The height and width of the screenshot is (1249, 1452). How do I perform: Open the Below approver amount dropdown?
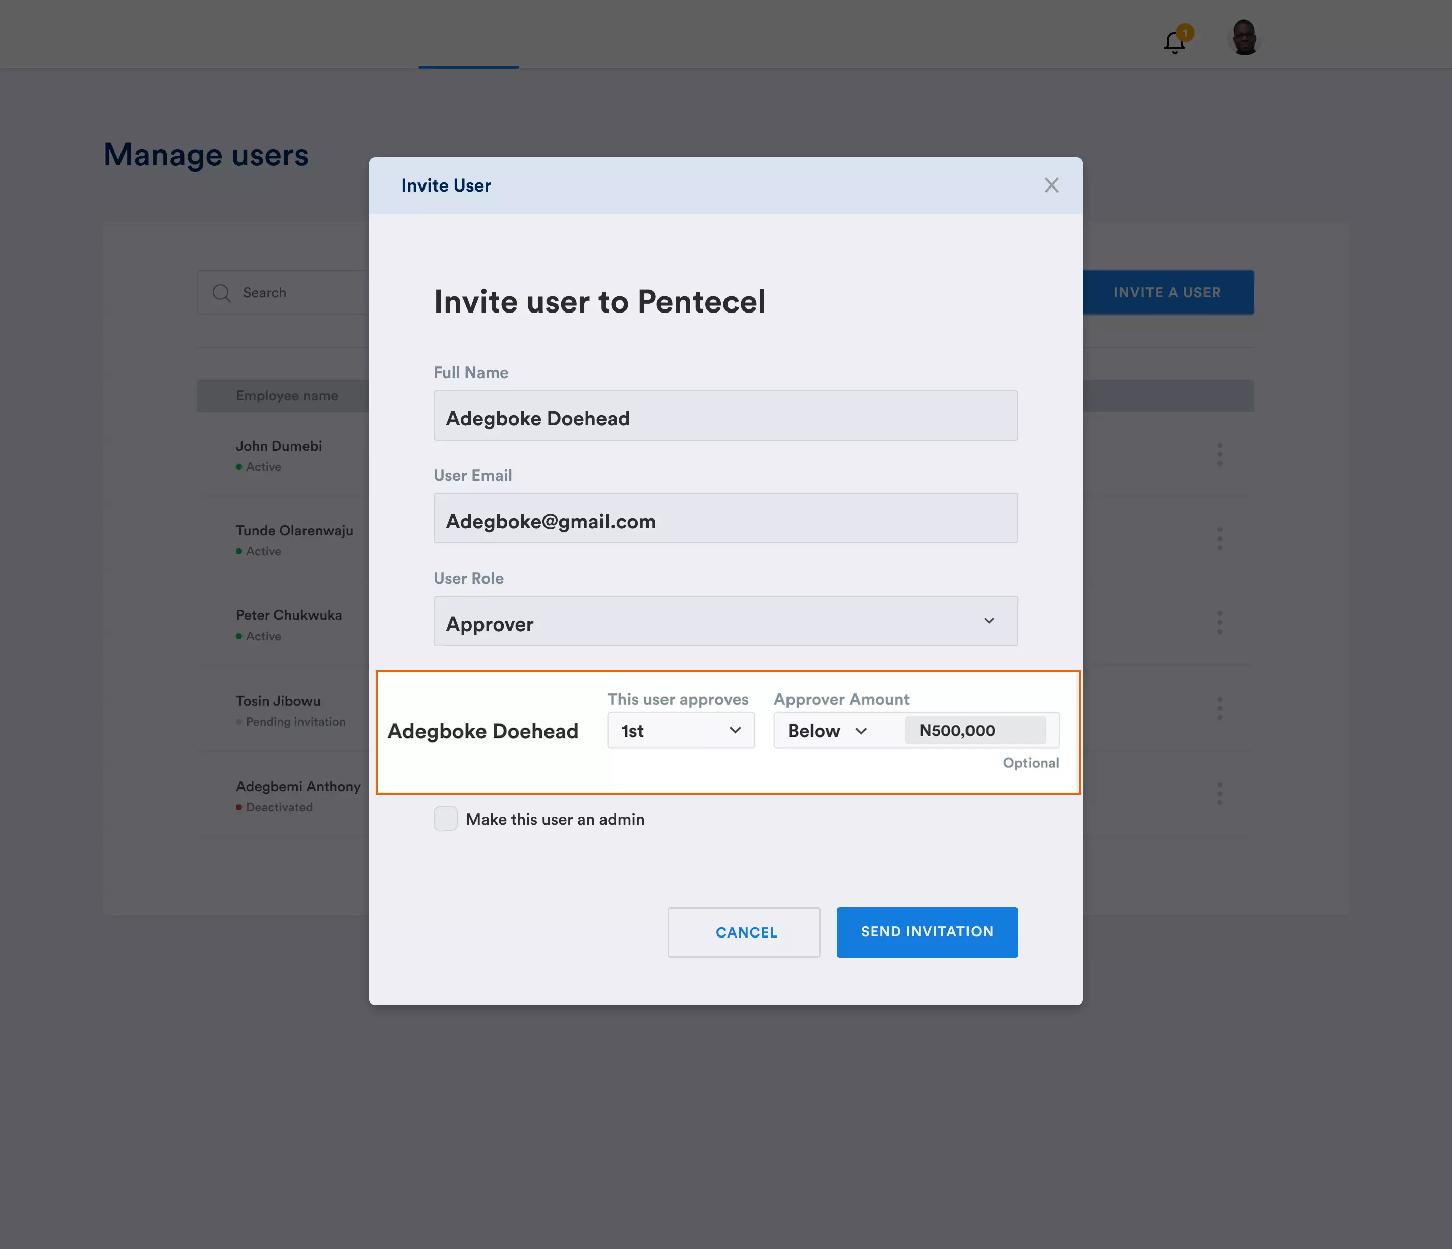click(828, 731)
